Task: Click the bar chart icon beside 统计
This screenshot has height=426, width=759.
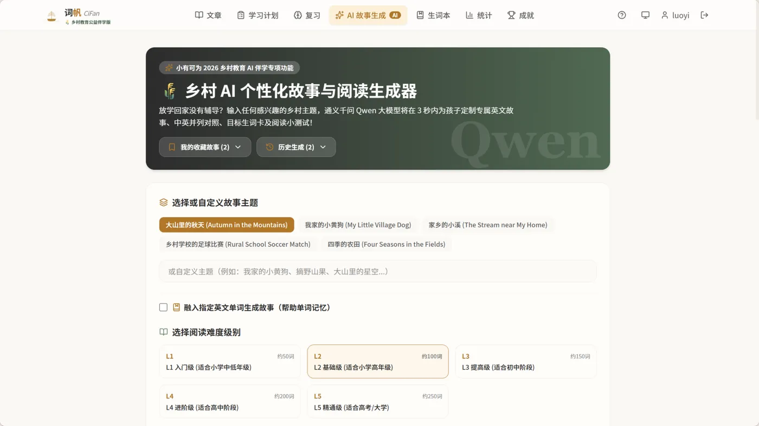Action: [x=469, y=15]
